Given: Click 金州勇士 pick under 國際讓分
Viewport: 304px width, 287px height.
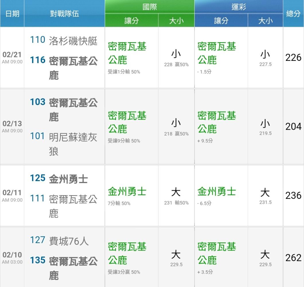Looking at the screenshot, I should pyautogui.click(x=127, y=192).
